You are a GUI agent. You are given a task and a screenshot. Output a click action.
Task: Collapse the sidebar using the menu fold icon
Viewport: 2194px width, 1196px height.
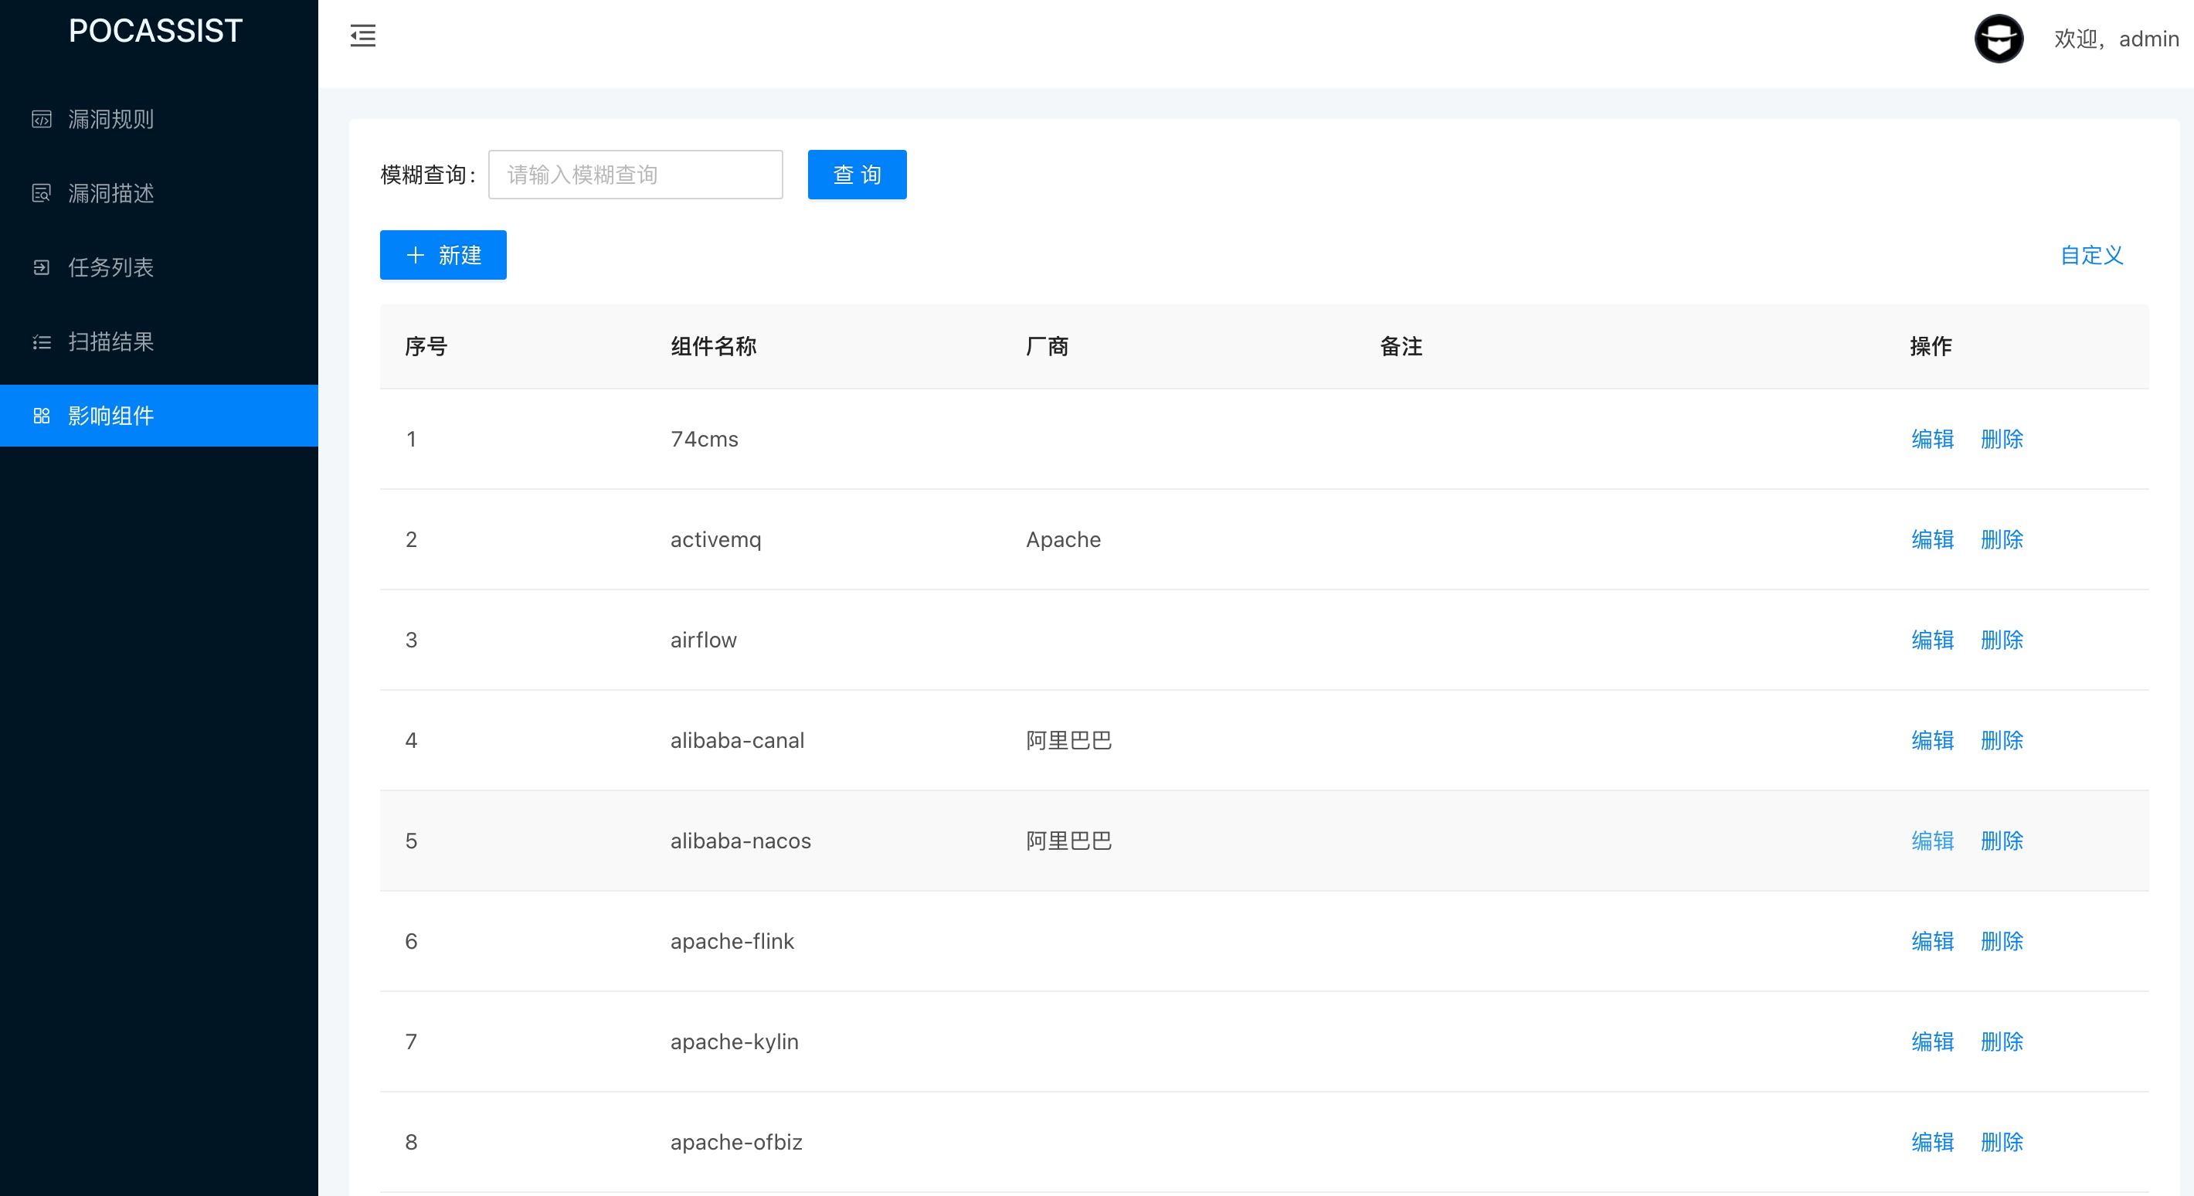(363, 36)
